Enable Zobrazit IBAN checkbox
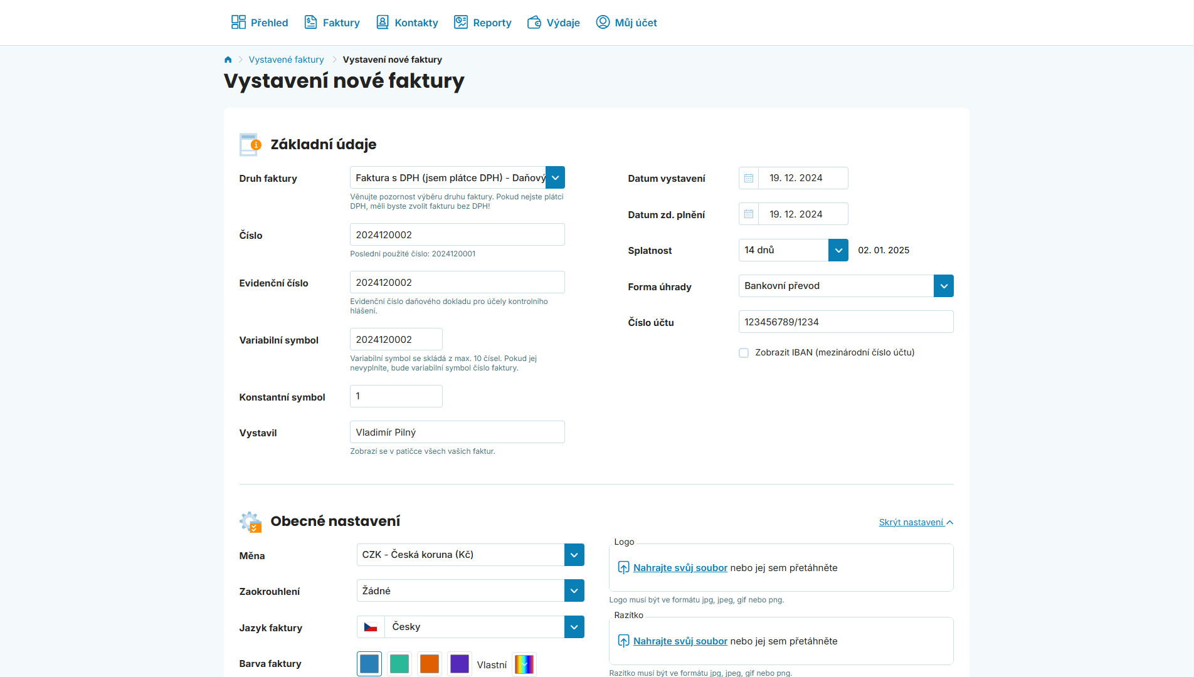1194x677 pixels. click(744, 353)
